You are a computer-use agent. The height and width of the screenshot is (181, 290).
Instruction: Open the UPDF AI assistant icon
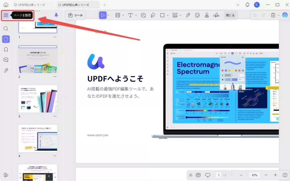pyautogui.click(x=285, y=15)
